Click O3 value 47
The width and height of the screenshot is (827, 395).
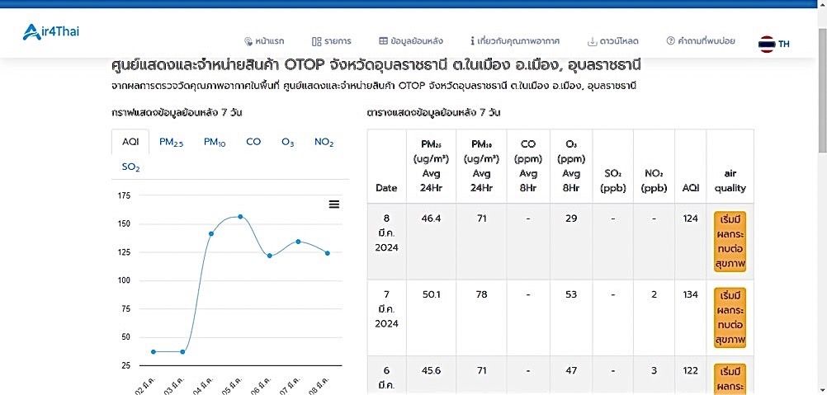click(571, 371)
